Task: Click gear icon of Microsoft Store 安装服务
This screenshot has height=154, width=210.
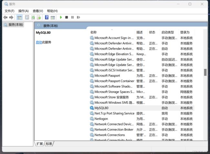Action: coord(92,97)
